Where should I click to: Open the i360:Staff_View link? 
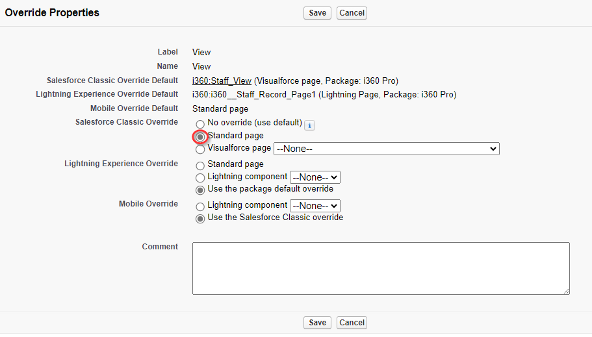[222, 81]
